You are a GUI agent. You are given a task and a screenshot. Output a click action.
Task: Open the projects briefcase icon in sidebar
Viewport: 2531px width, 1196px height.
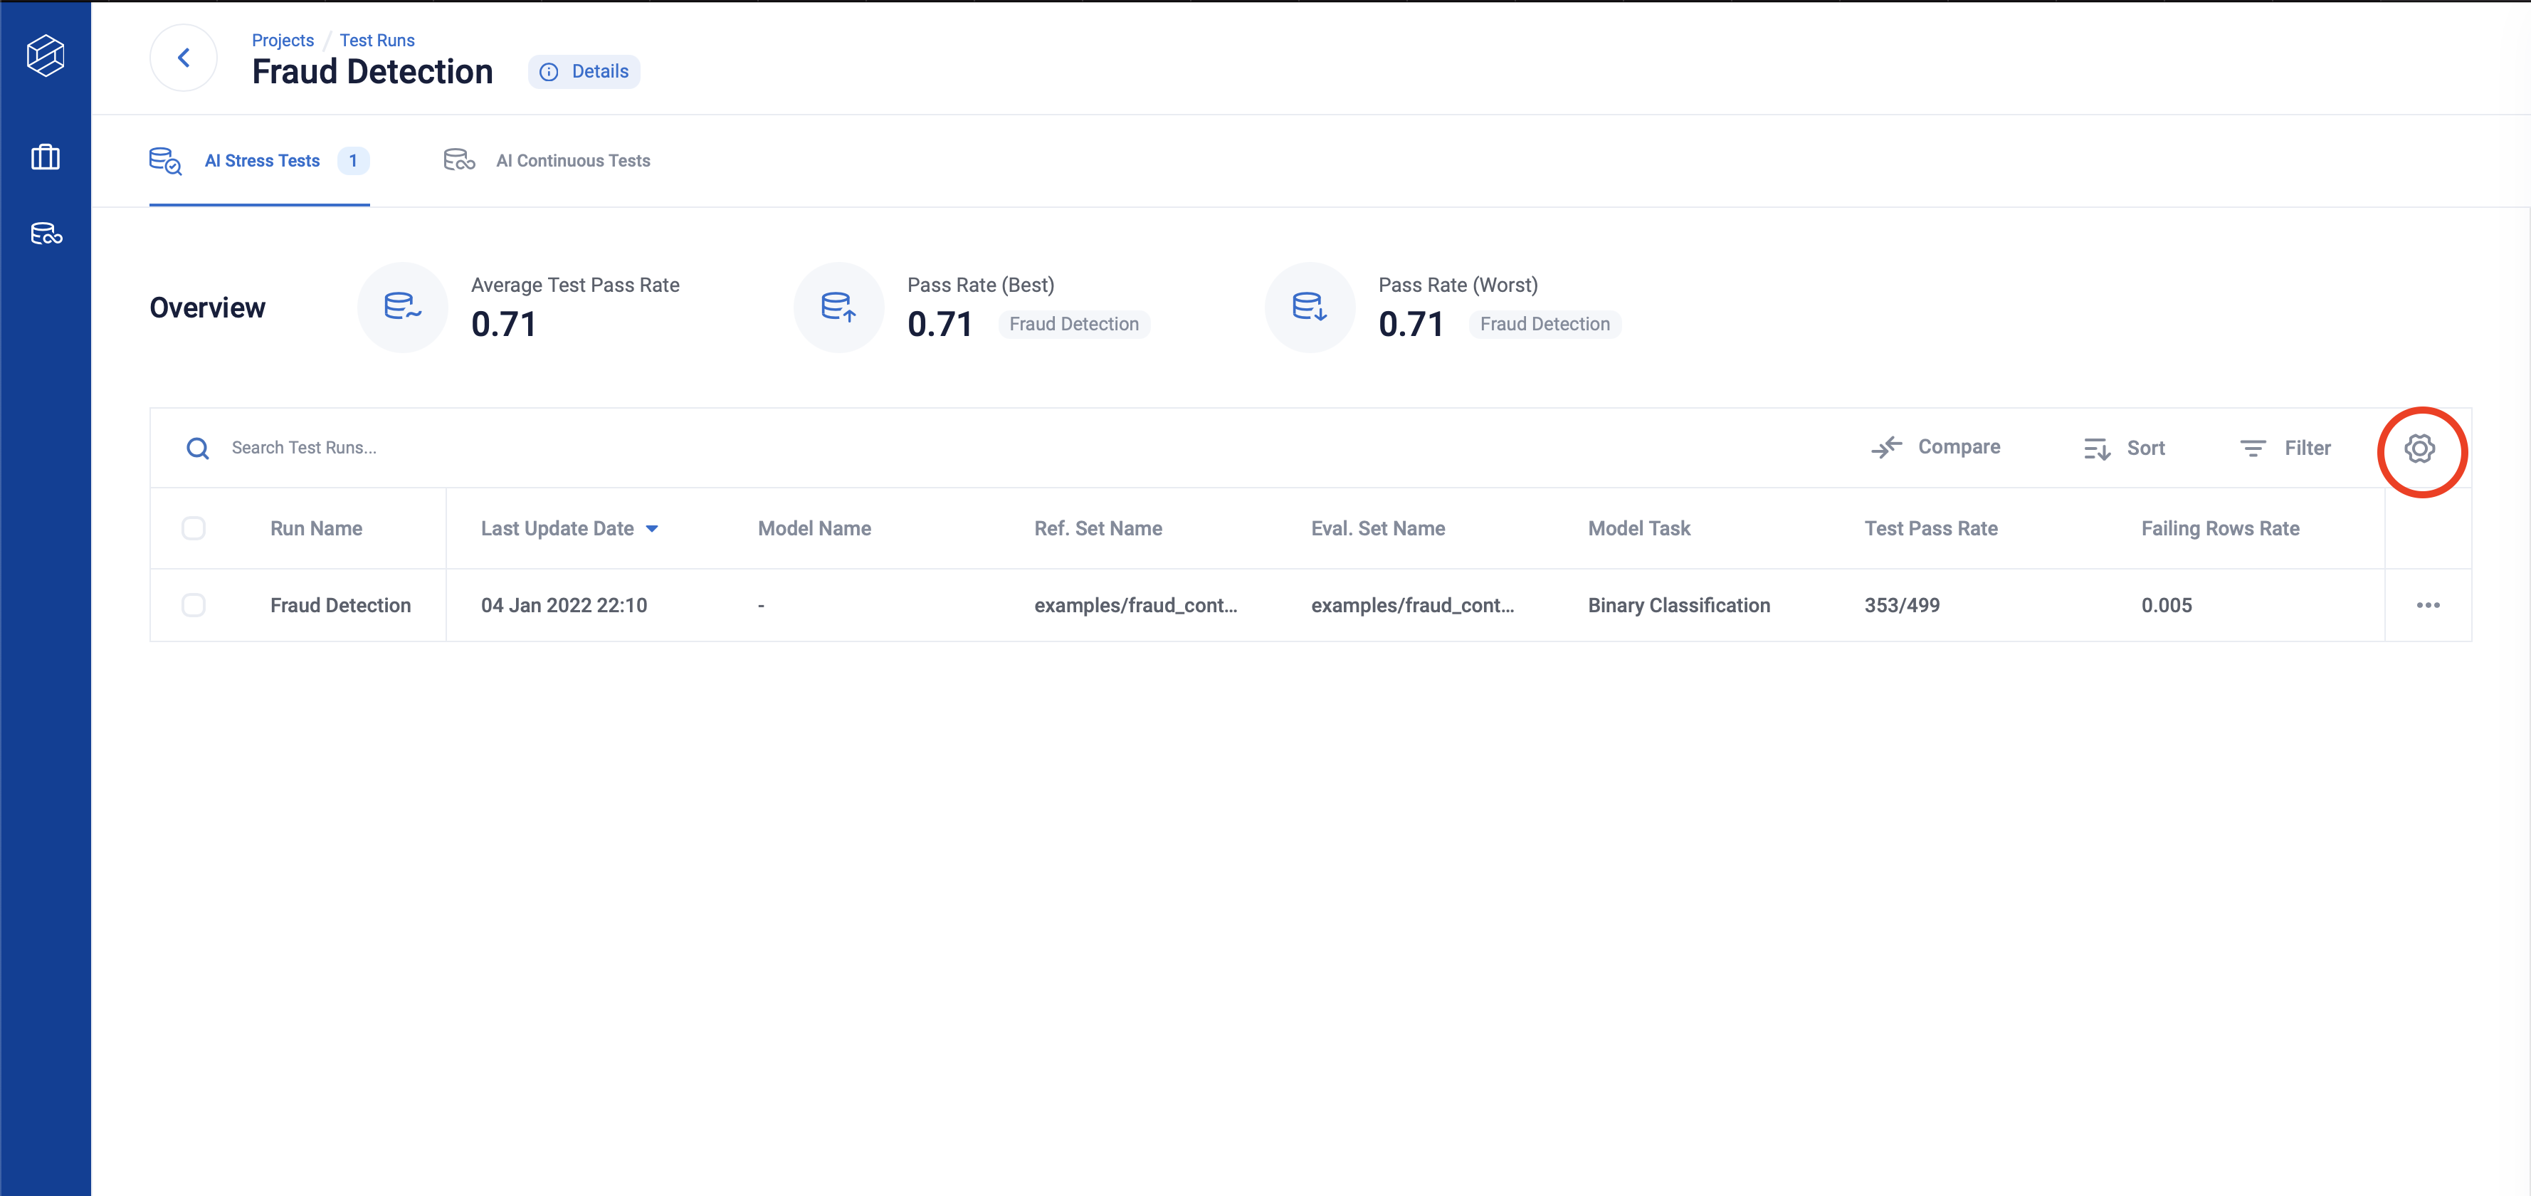tap(46, 157)
